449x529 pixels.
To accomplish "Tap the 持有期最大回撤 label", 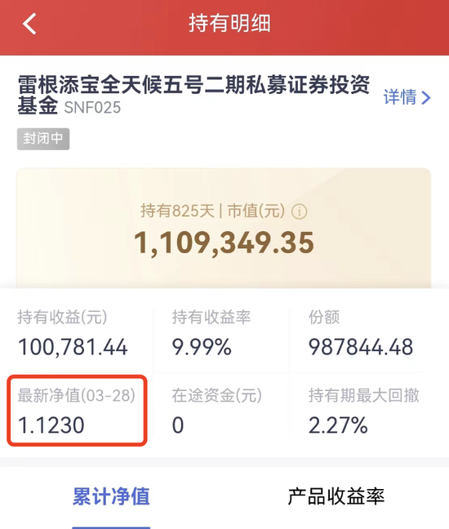I will pyautogui.click(x=363, y=395).
